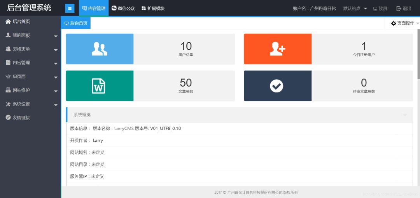Click the document icon beside 内容管理 in sidebar
Screen dimensions: 420x198
coord(8,63)
